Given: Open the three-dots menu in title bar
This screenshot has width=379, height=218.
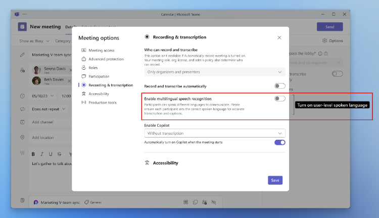Looking at the screenshot, I should pyautogui.click(x=24, y=14).
